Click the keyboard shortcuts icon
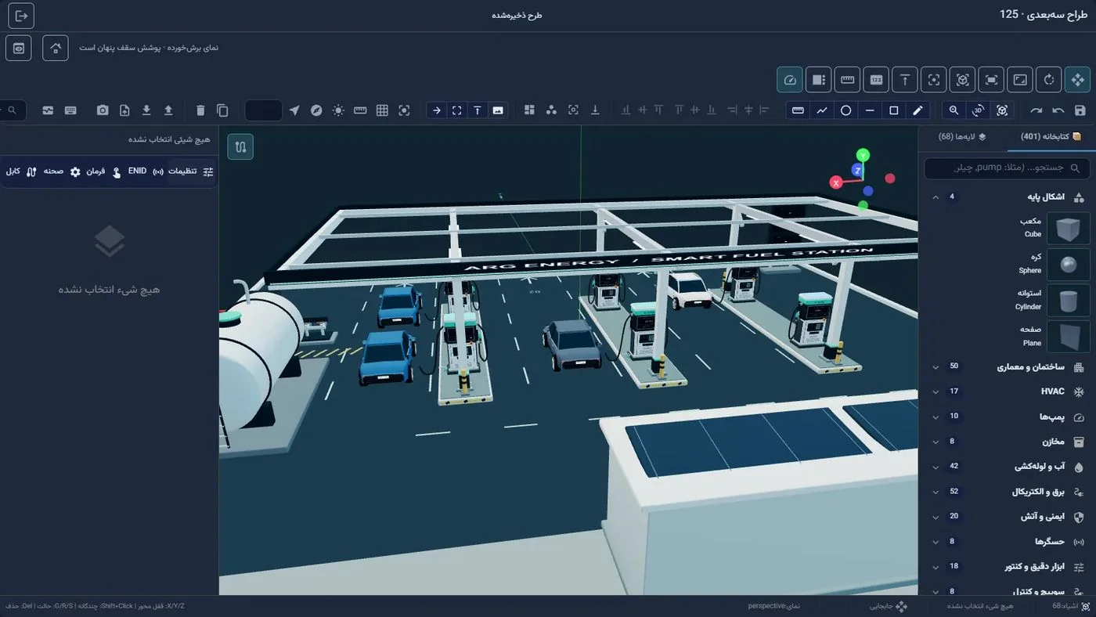1096x617 pixels. pyautogui.click(x=70, y=110)
